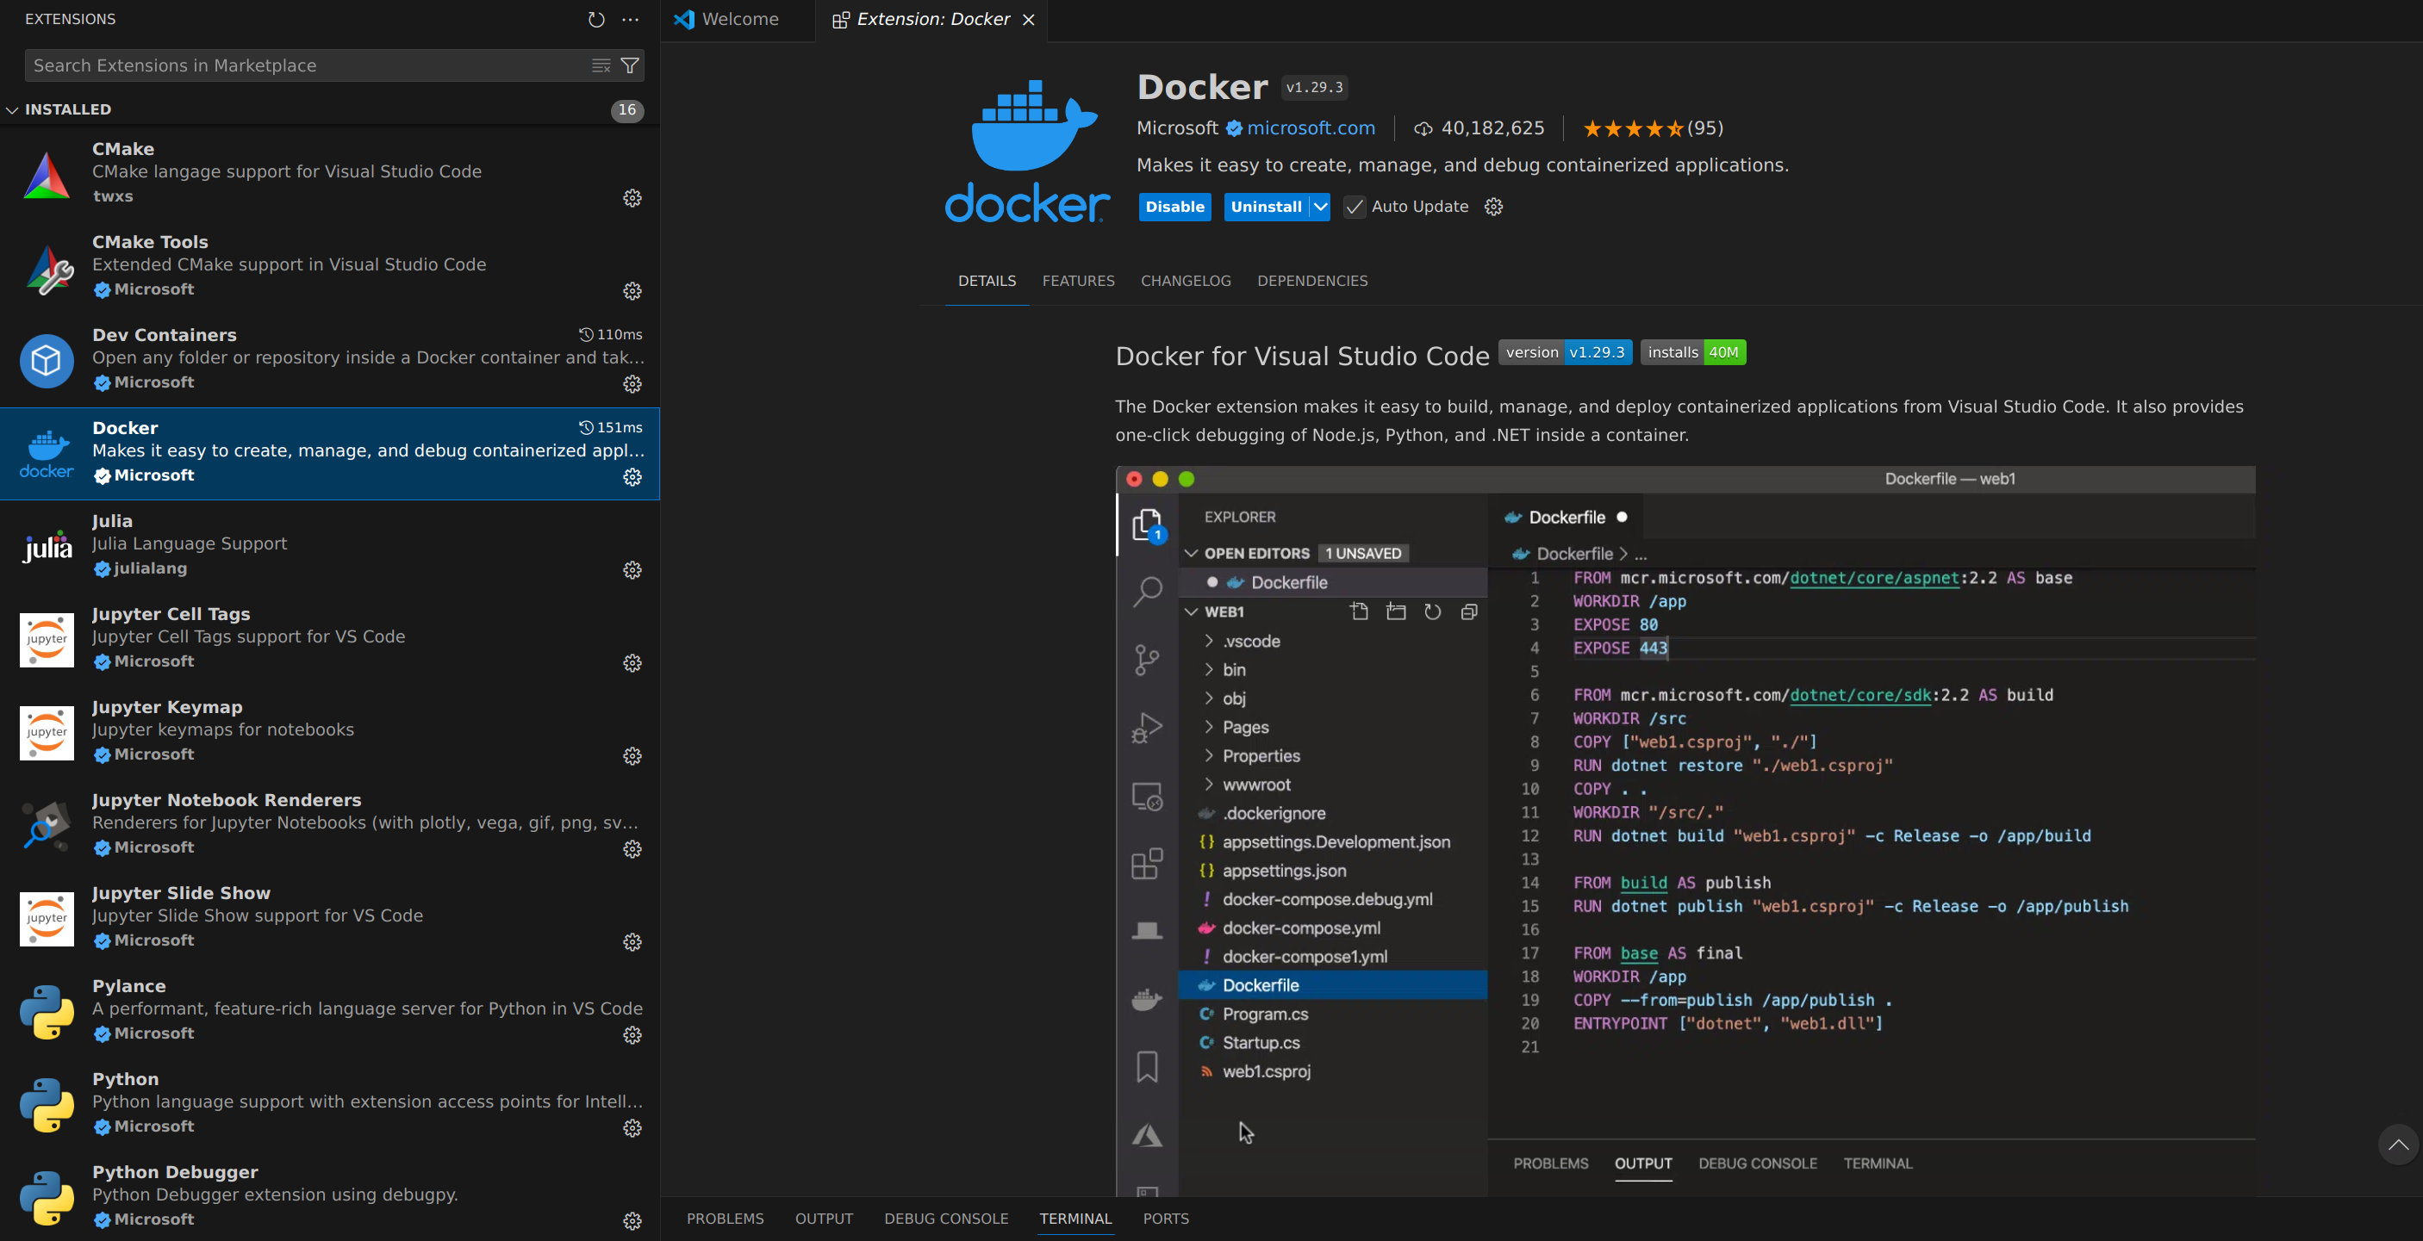
Task: Click the Disable button
Action: [1174, 207]
